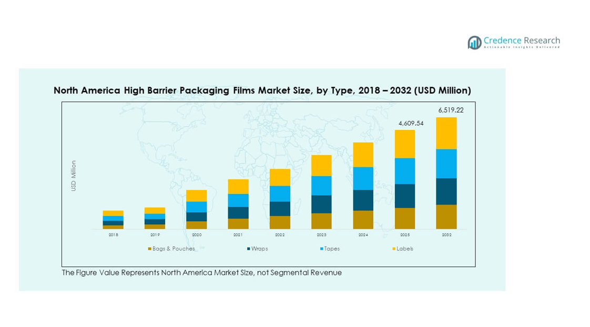Click the dark blue Wraps segment of the 2024 bar
The width and height of the screenshot is (590, 327).
pyautogui.click(x=363, y=200)
